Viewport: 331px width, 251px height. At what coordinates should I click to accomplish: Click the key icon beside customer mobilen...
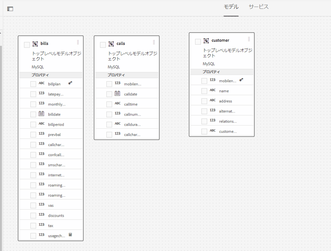241,80
